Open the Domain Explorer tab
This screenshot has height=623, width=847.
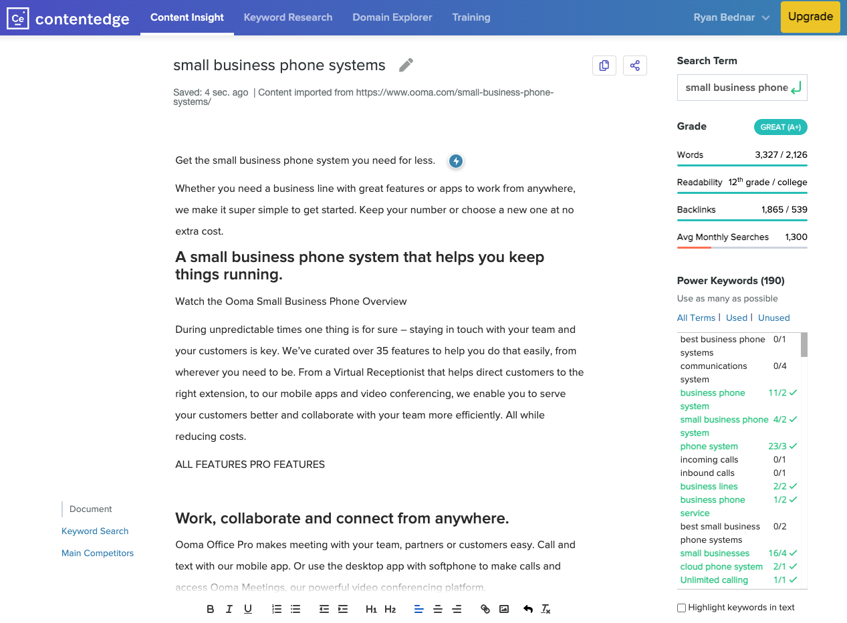pos(392,17)
